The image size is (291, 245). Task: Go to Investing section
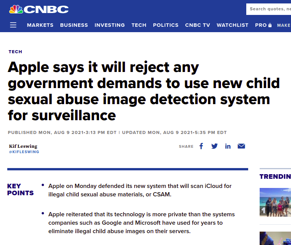click(x=110, y=25)
